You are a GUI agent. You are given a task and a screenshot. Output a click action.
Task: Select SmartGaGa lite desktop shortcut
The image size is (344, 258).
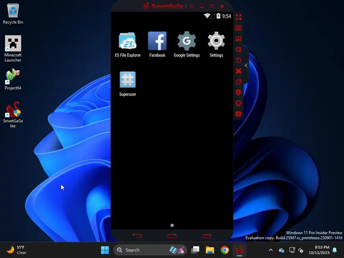[x=13, y=115]
